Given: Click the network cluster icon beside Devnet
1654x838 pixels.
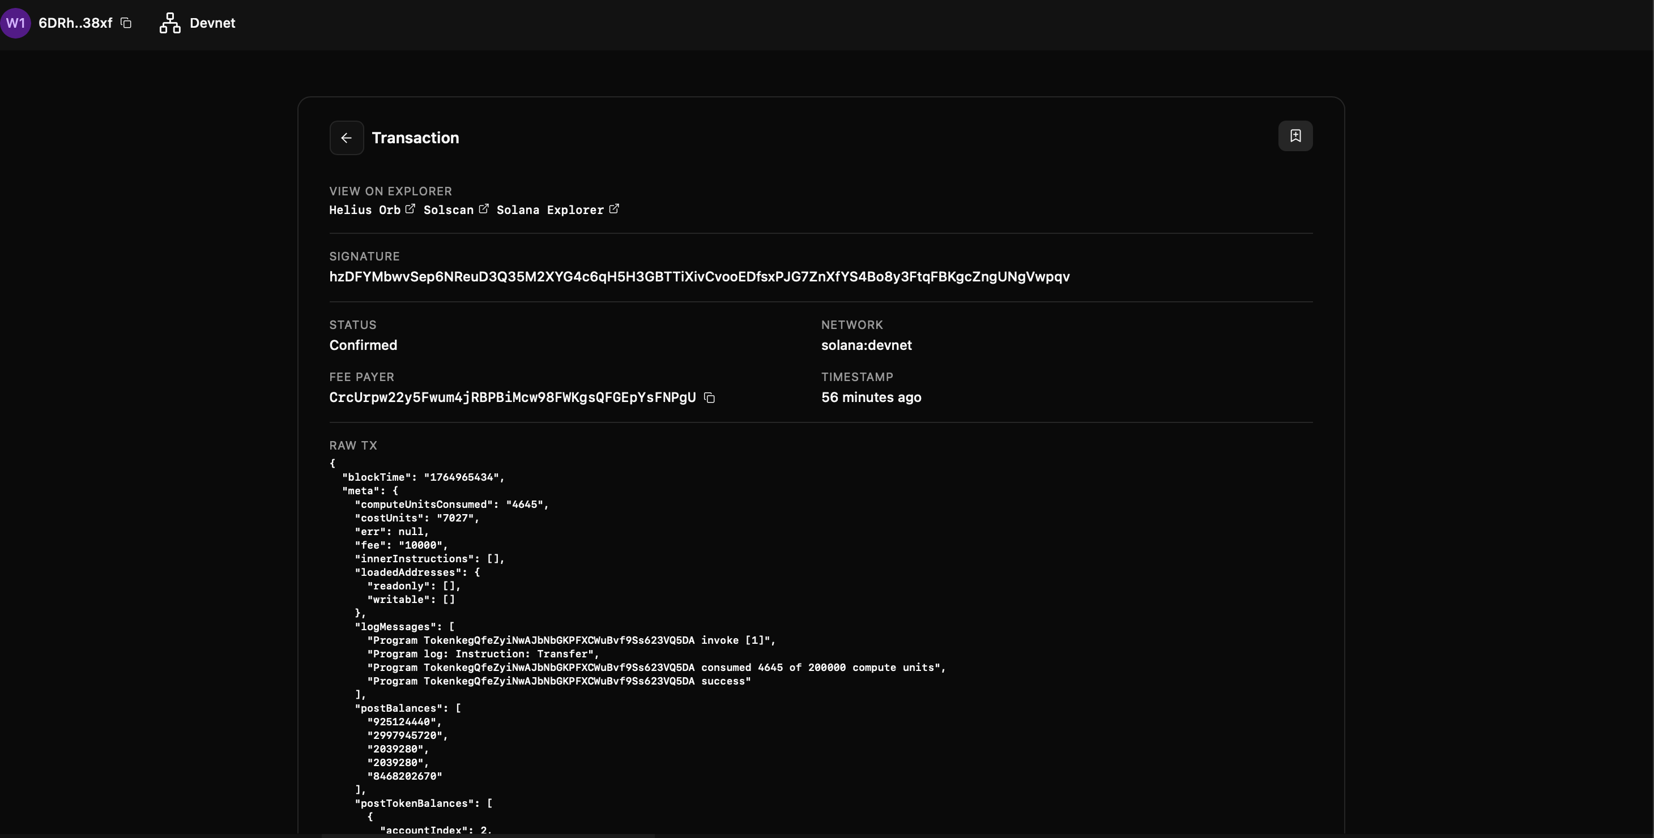Looking at the screenshot, I should (169, 23).
